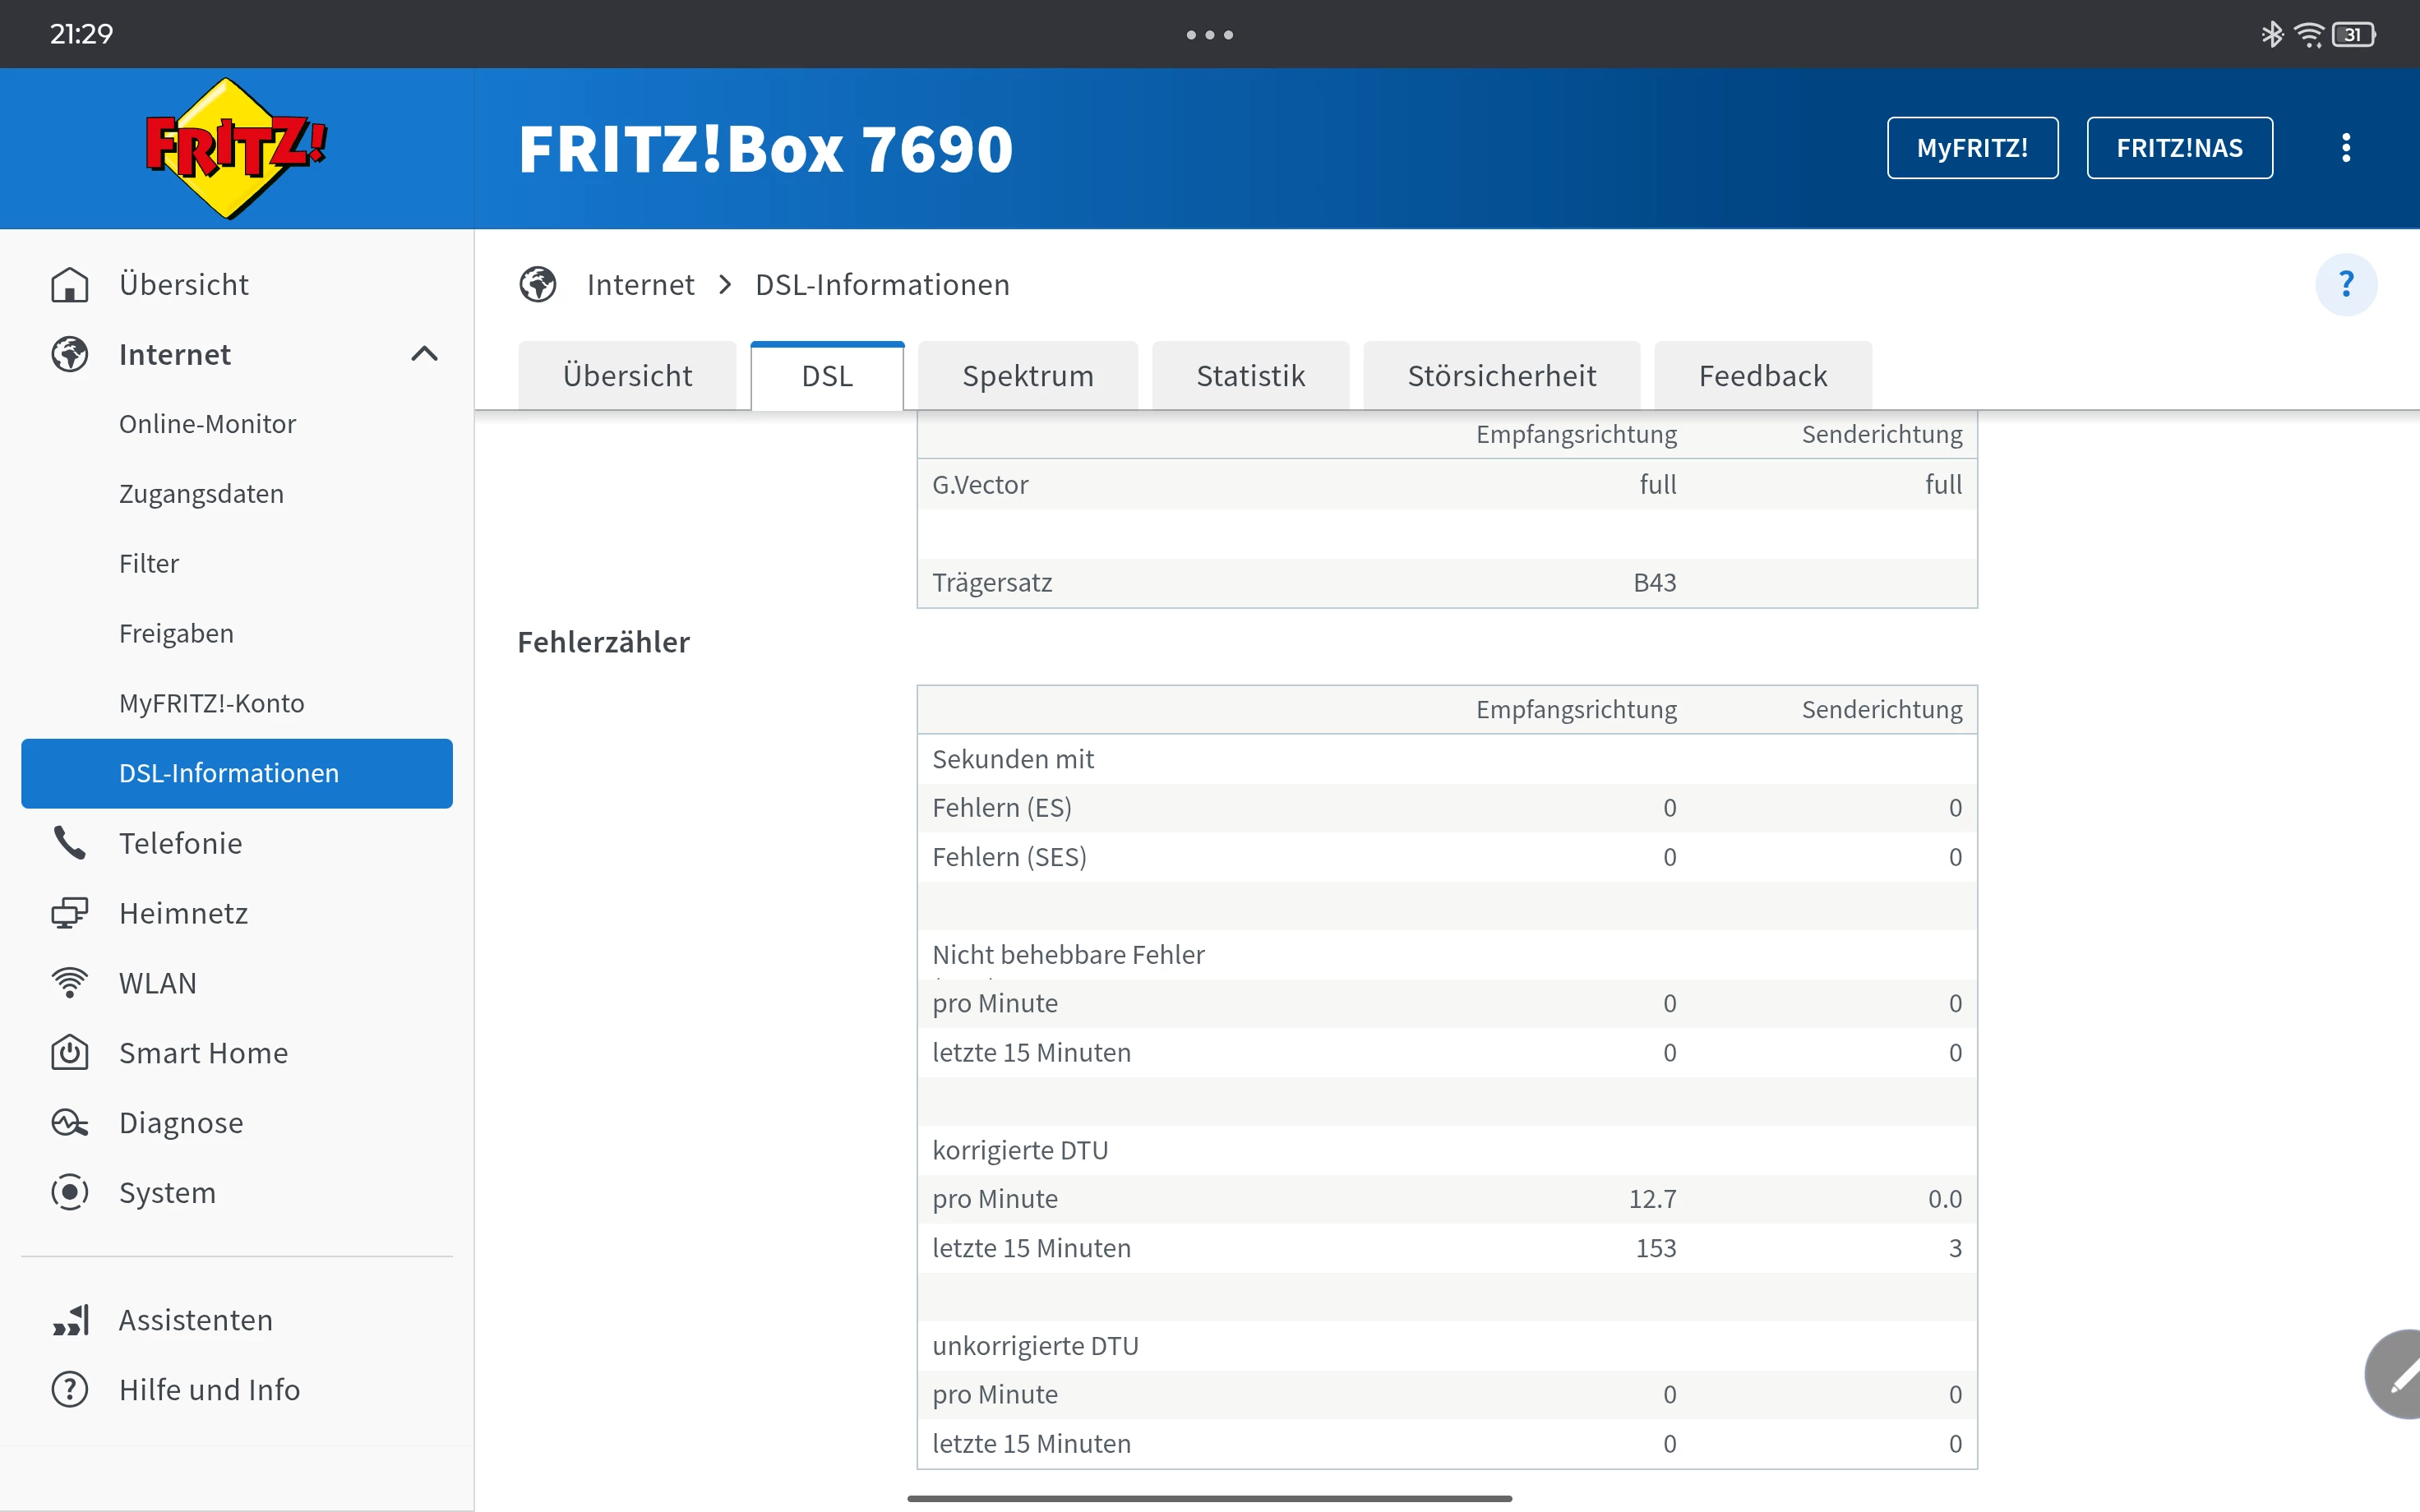Open the MyFRITZ! button
The height and width of the screenshot is (1512, 2420).
coord(1971,148)
